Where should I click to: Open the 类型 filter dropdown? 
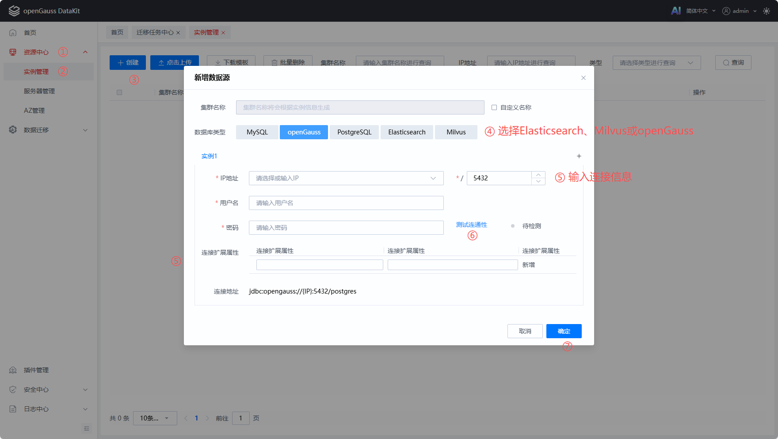point(657,63)
